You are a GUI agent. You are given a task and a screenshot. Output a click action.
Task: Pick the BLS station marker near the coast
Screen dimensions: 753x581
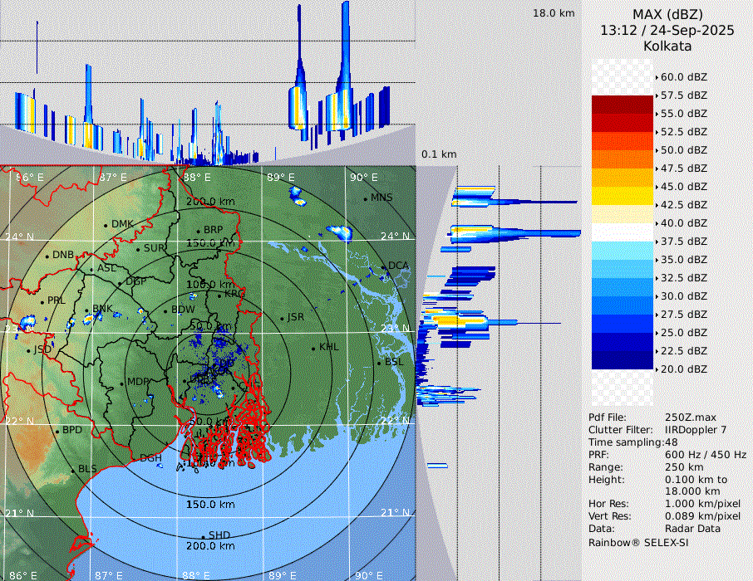pyautogui.click(x=73, y=470)
